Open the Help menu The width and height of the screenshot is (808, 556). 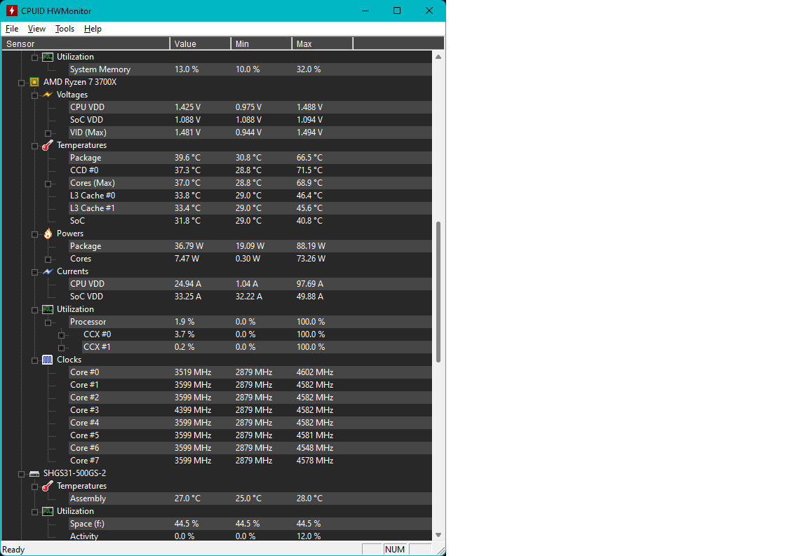(93, 29)
